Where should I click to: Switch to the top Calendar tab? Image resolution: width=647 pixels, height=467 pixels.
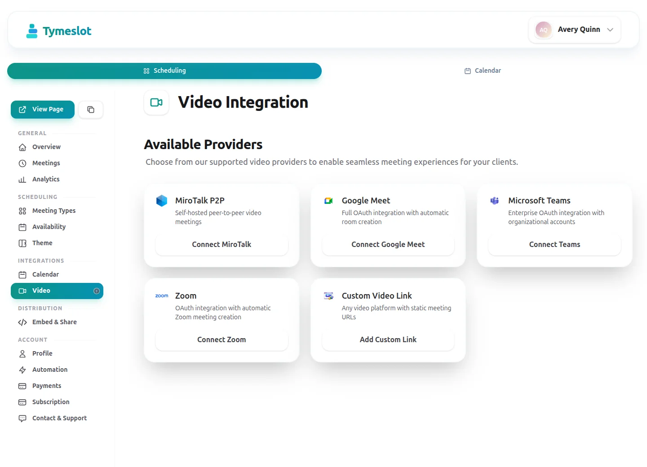point(483,70)
